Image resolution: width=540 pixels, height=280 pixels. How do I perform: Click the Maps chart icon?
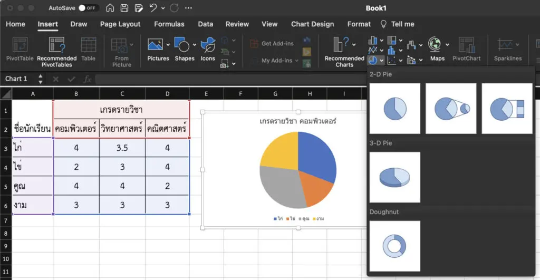coord(436,45)
